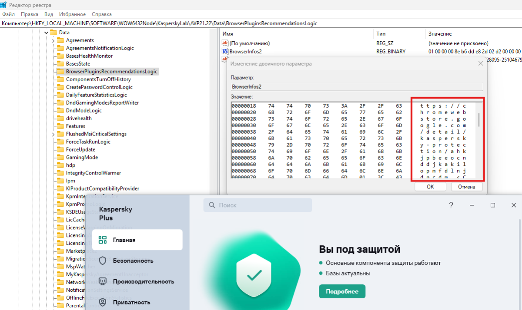
Task: Click the string value icon of (По умолчанию)
Action: (225, 43)
